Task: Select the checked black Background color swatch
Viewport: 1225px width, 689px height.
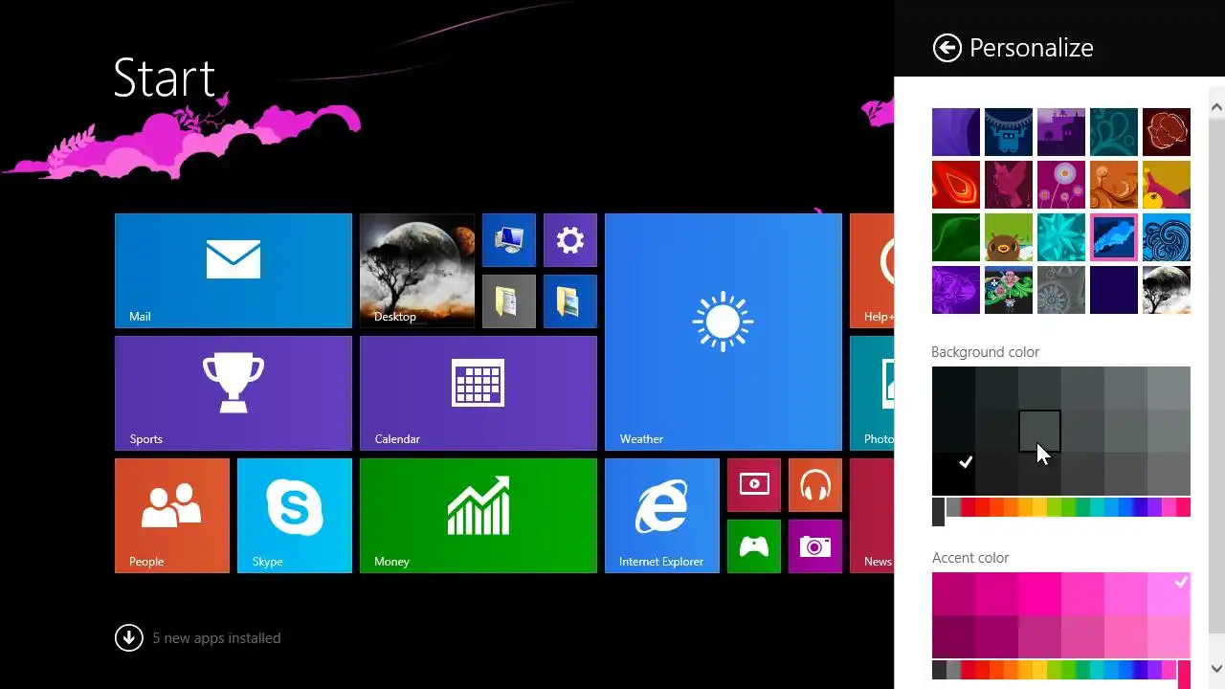Action: (x=953, y=474)
